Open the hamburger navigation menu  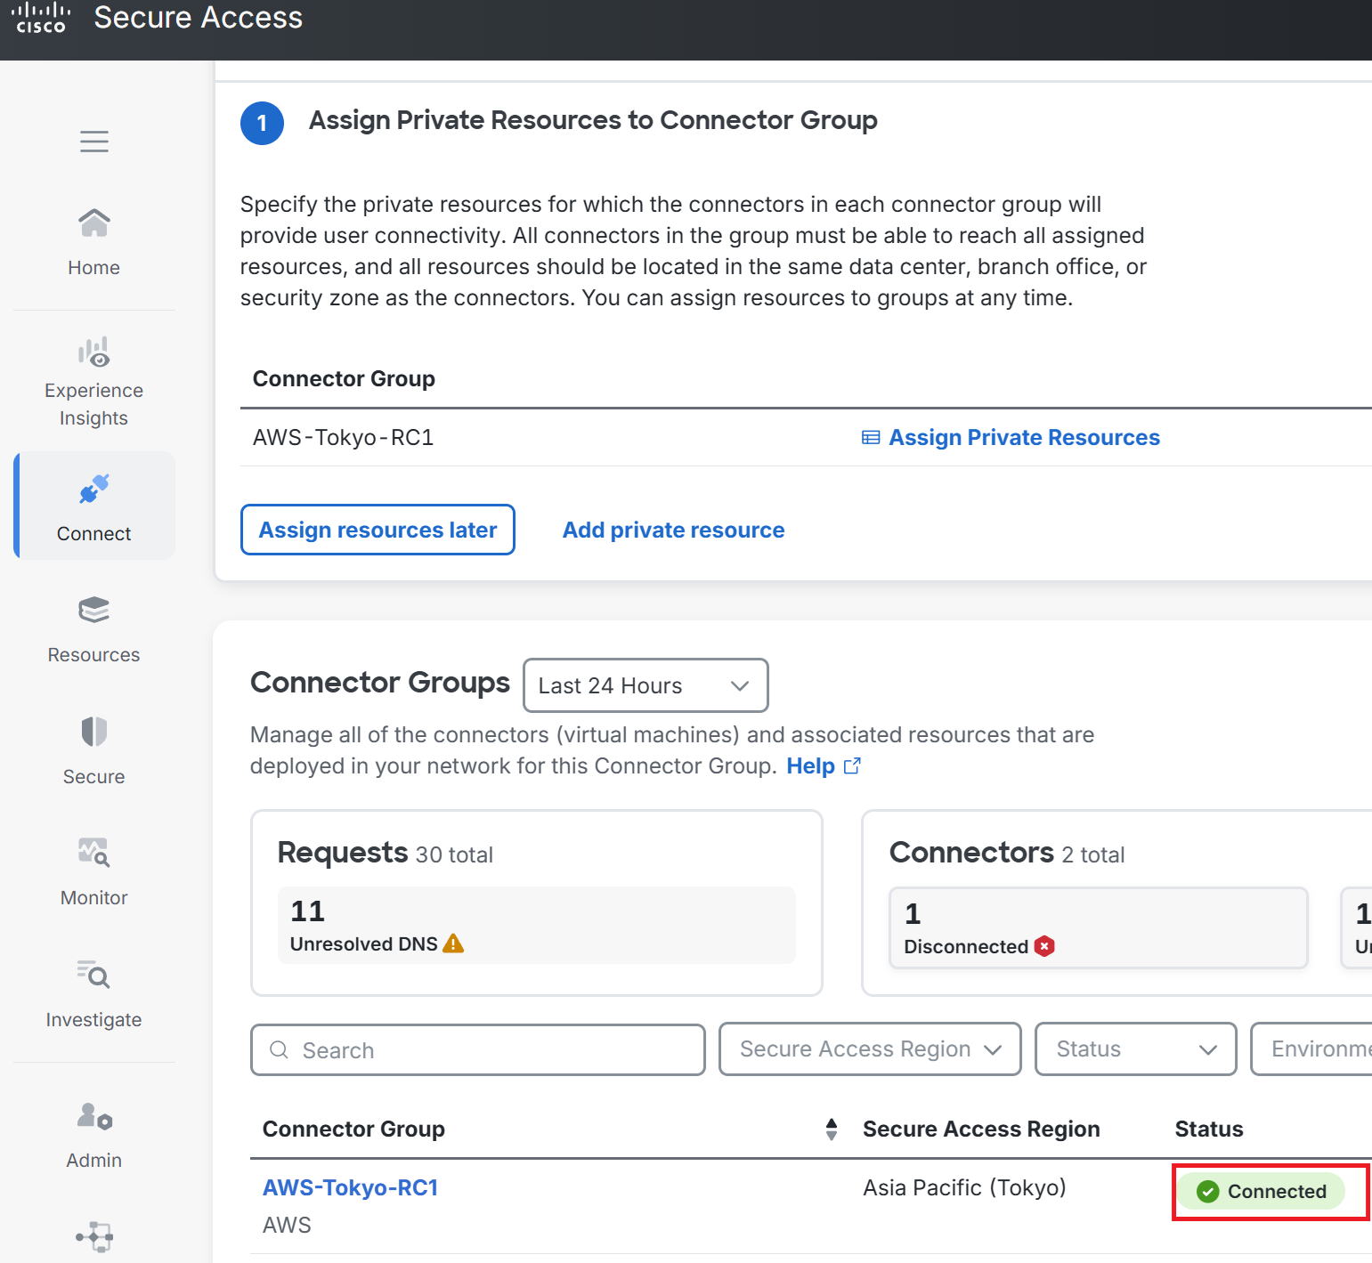tap(94, 142)
